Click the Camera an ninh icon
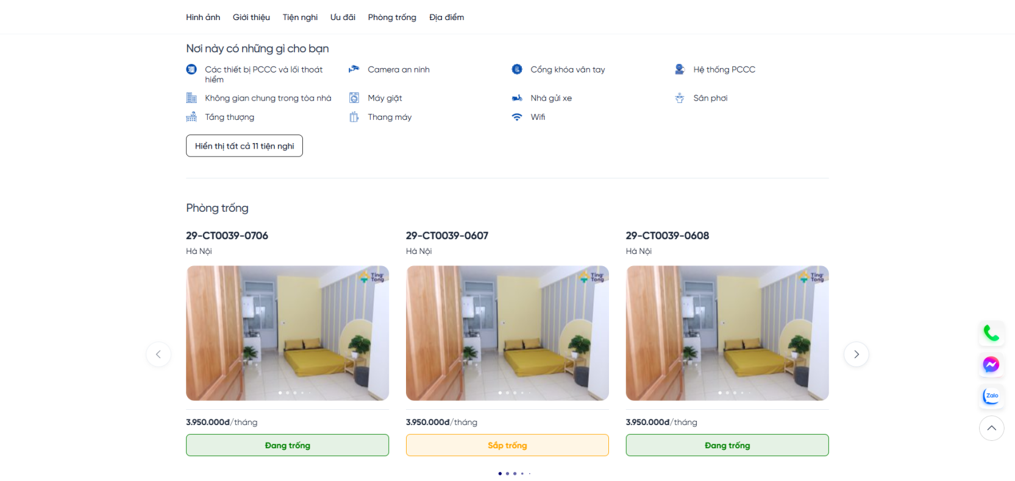1015x481 pixels. (x=354, y=69)
